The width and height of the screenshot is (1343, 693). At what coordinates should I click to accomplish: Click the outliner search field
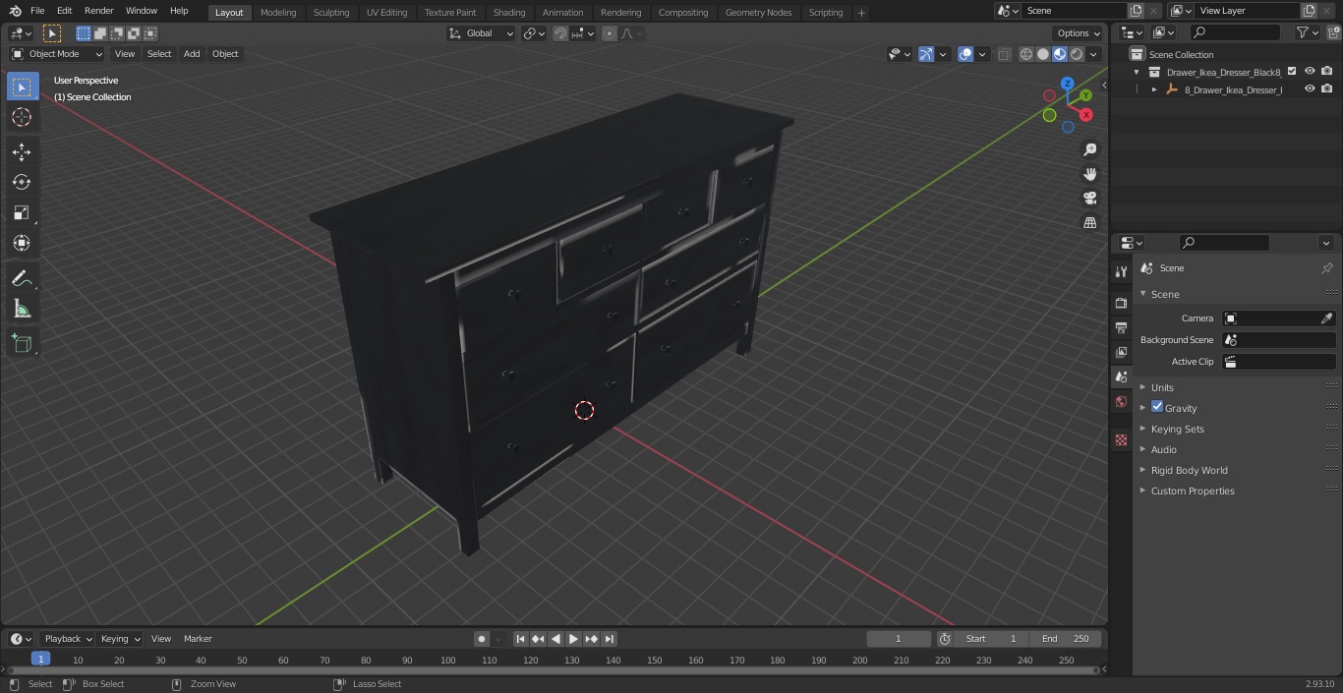[x=1235, y=32]
